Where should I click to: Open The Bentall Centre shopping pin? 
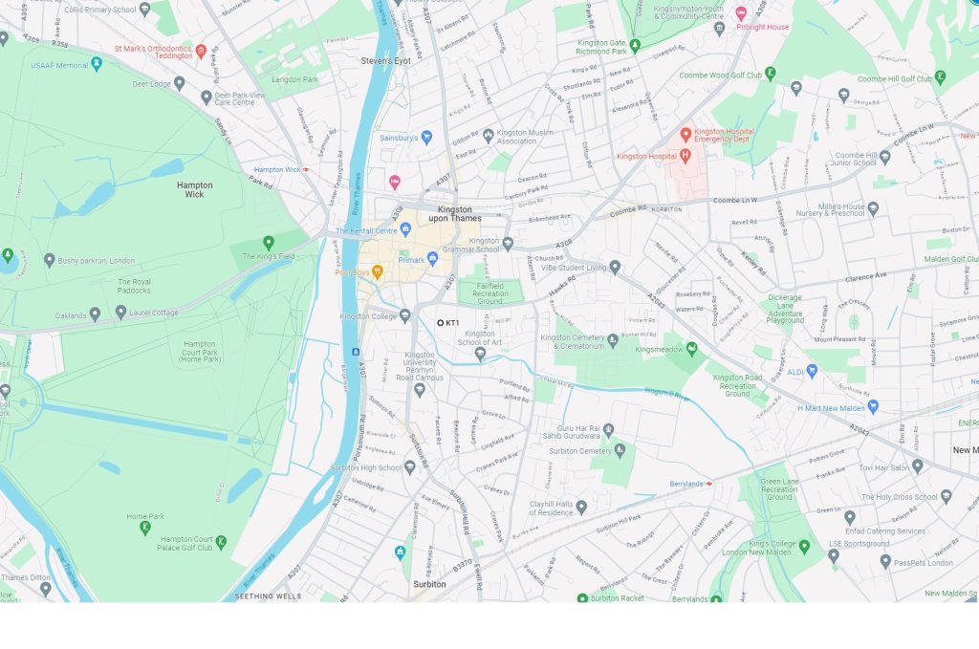pos(405,230)
